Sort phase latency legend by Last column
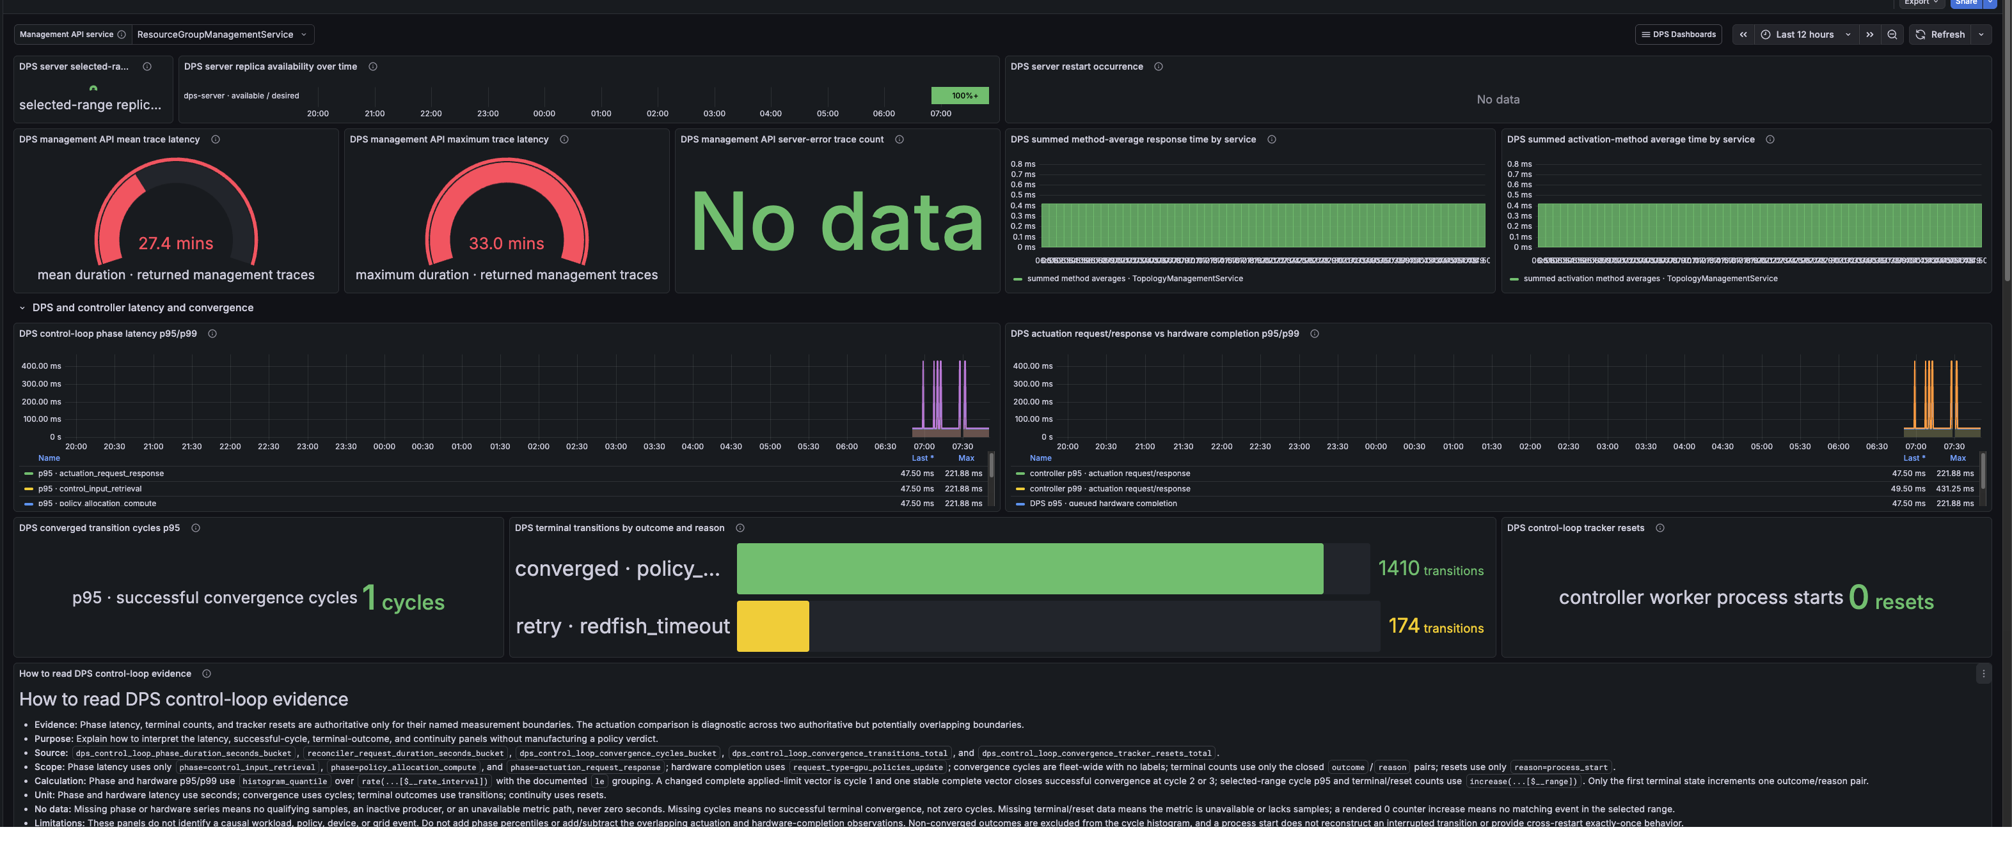This screenshot has height=841, width=2012. pos(922,459)
